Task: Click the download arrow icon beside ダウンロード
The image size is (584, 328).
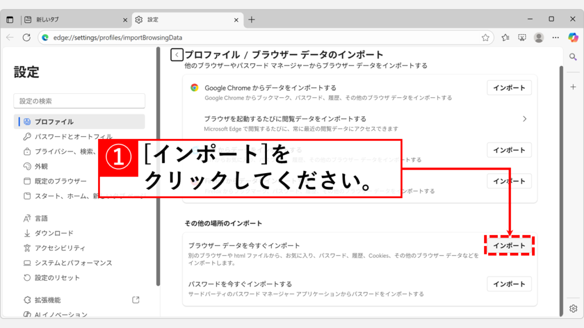Action: [27, 233]
